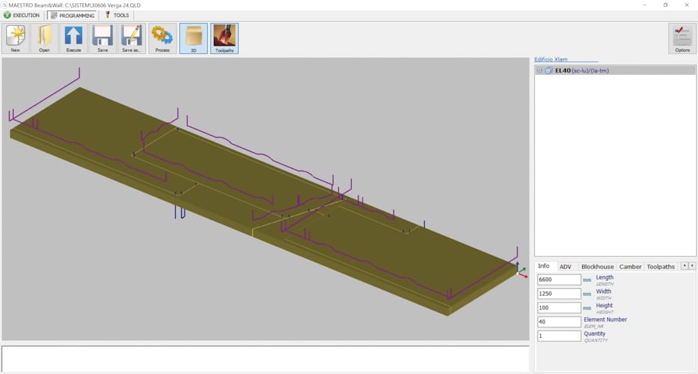Open the Edificio Xlam link
The width and height of the screenshot is (698, 374).
[551, 59]
